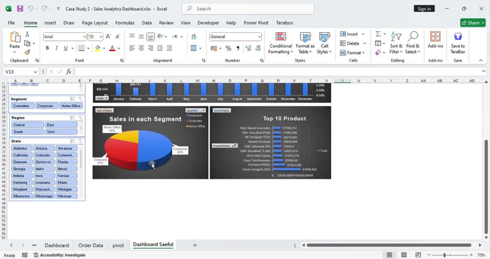
Task: Click the AutoSum sigma icon
Action: [378, 34]
